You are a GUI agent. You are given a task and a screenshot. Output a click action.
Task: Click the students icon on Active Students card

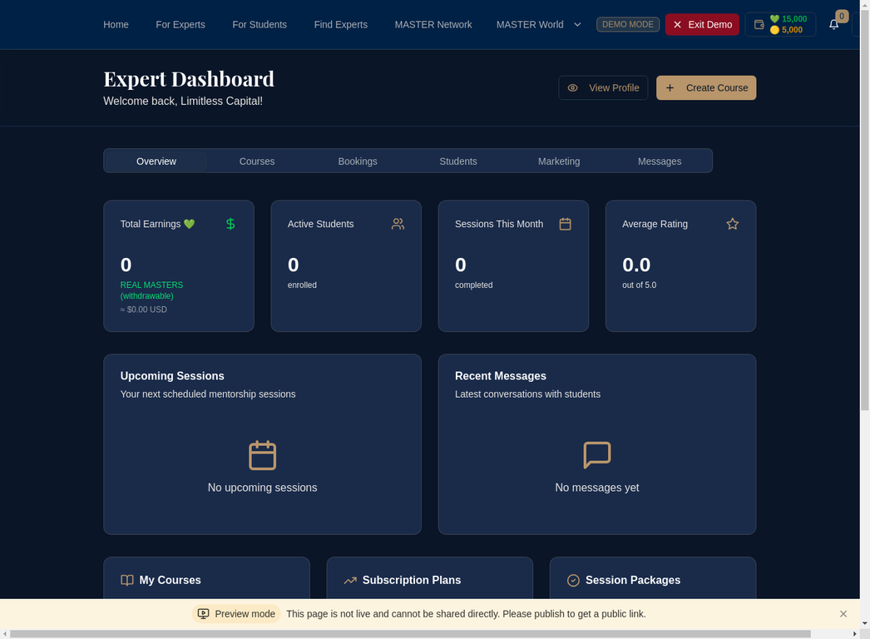click(398, 223)
